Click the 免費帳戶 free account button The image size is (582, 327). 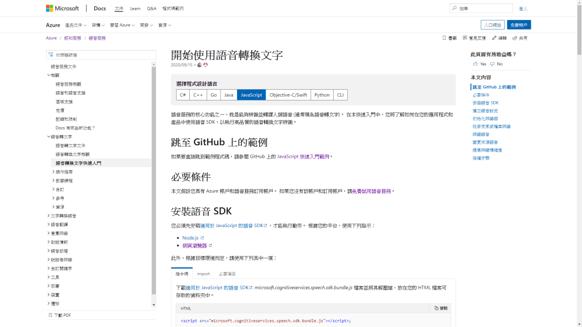click(519, 25)
